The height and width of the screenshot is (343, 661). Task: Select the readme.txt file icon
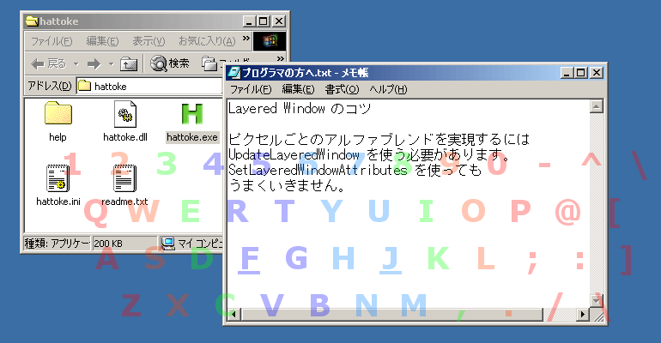coord(124,178)
